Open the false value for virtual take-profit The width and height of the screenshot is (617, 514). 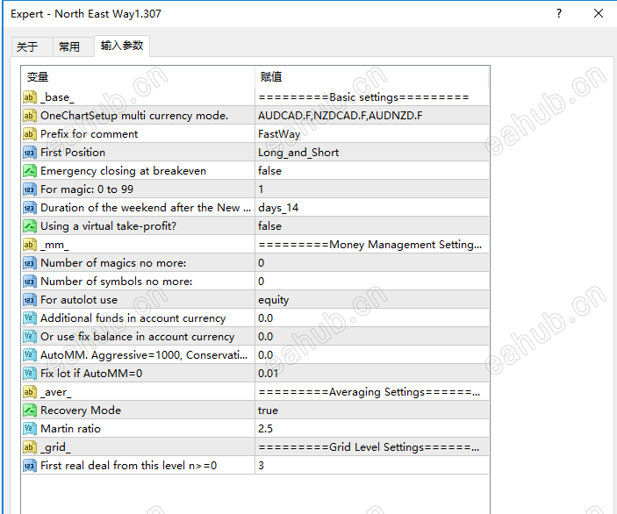pos(372,226)
